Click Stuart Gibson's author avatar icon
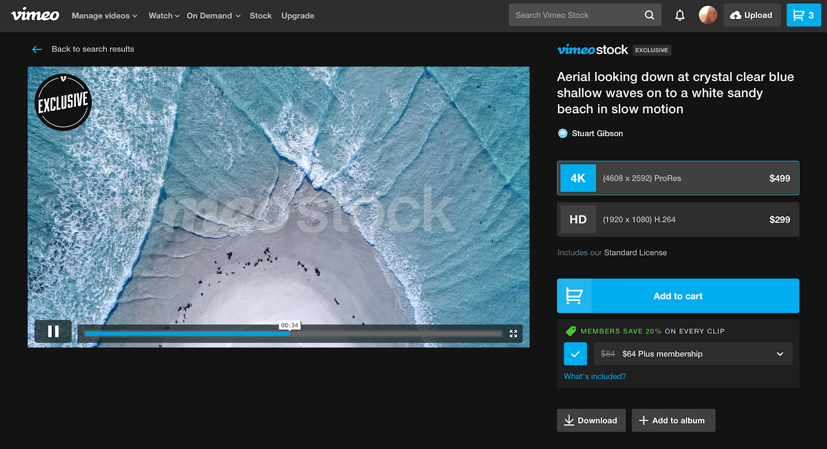The height and width of the screenshot is (449, 827). (562, 133)
